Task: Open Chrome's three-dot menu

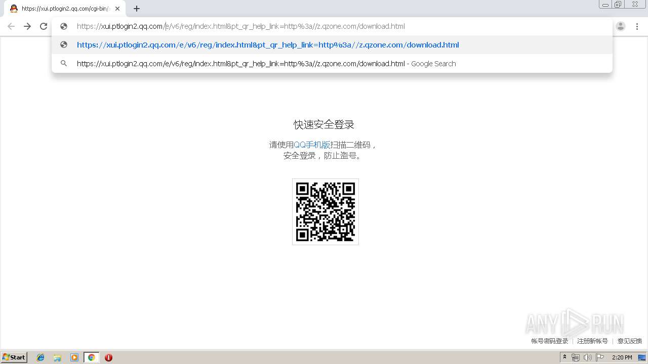Action: click(x=637, y=26)
